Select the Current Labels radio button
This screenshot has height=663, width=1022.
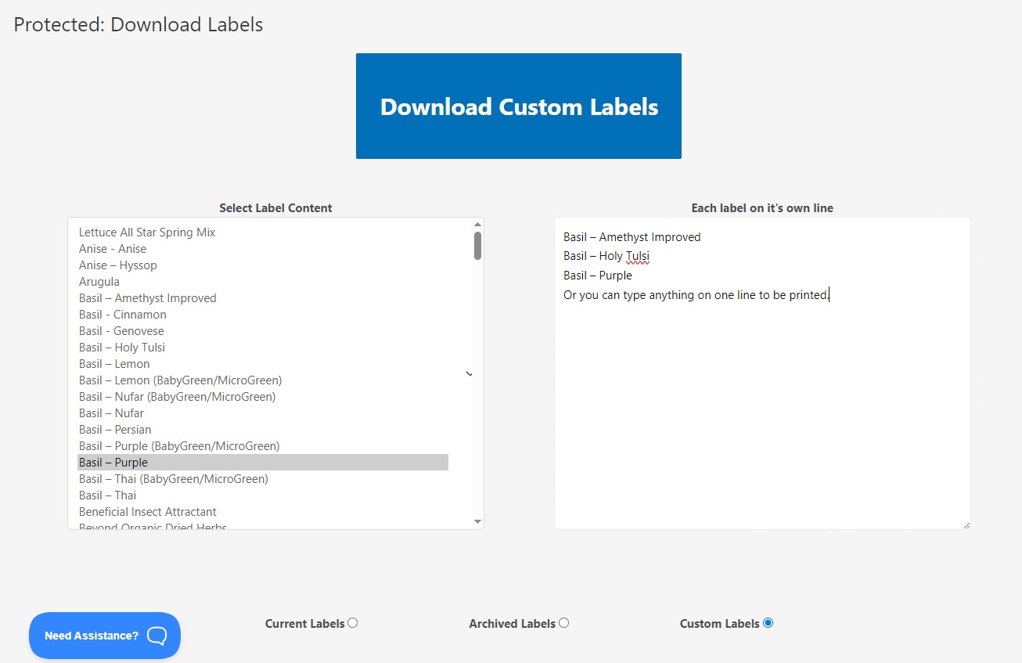pyautogui.click(x=353, y=623)
